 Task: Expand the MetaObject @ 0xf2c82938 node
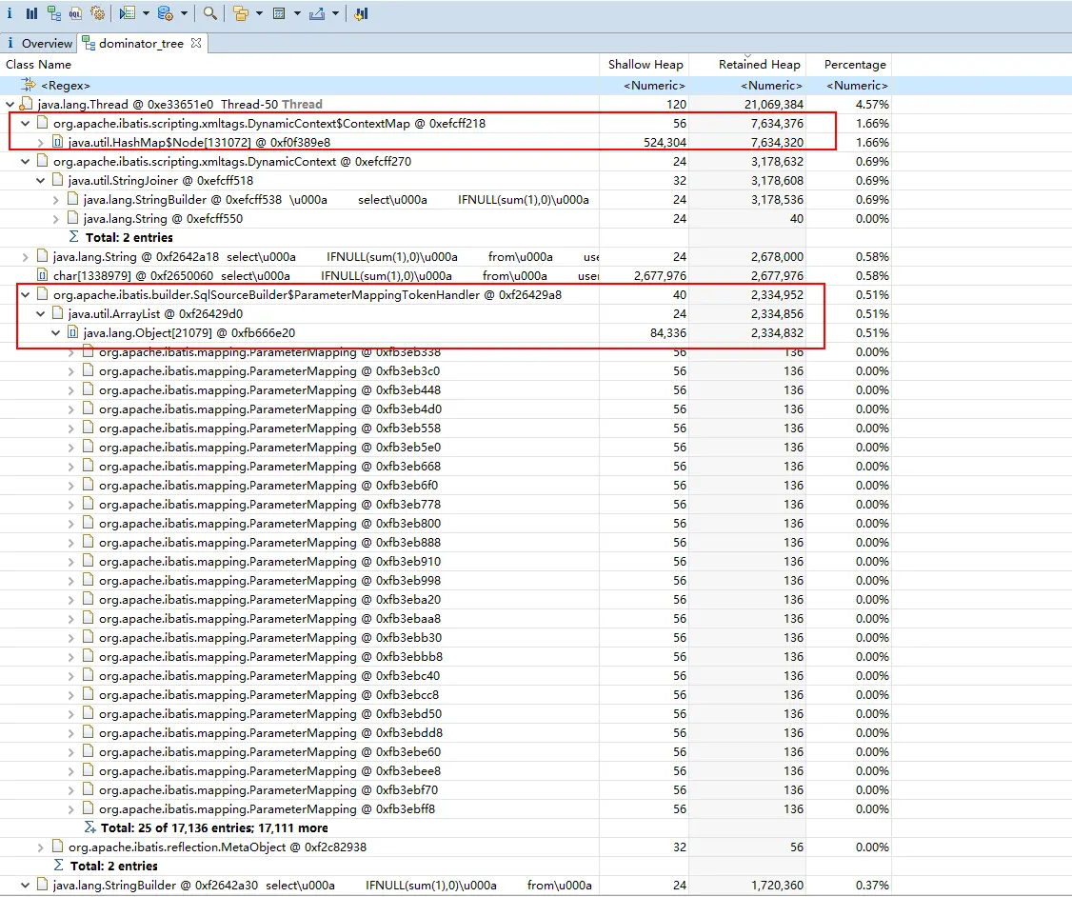coord(41,847)
